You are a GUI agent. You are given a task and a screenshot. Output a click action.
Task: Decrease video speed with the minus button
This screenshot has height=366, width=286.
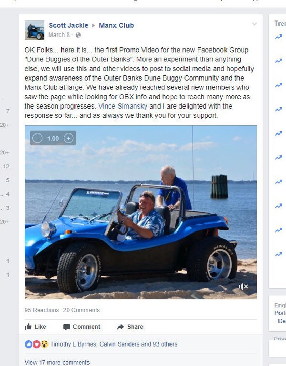(x=37, y=138)
